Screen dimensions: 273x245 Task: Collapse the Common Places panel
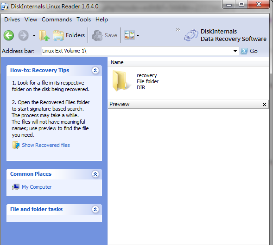[95, 174]
